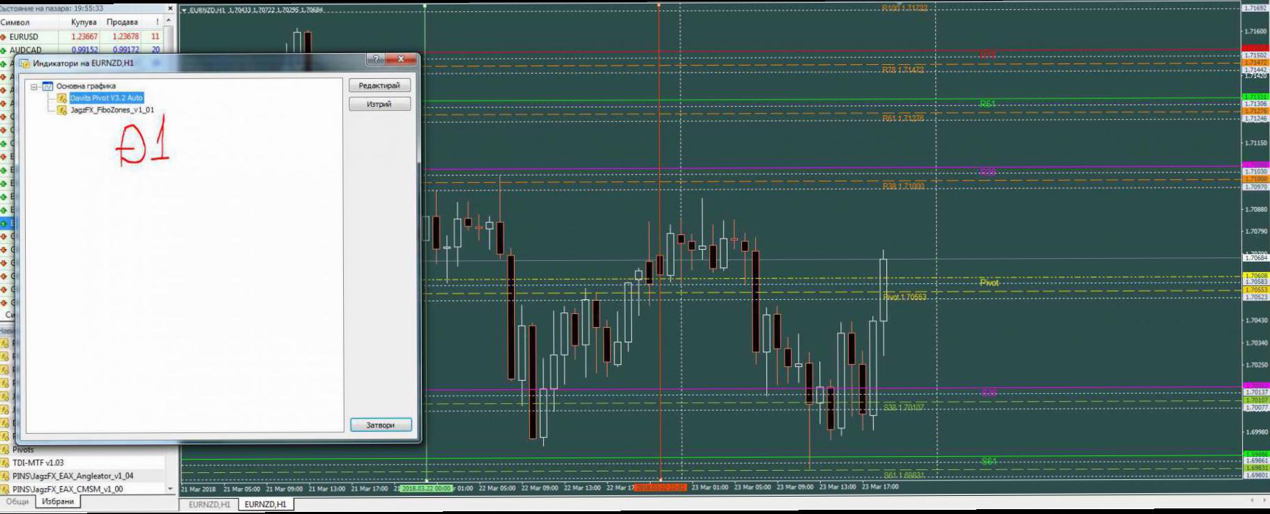Click Затвори to close indicators dialog
This screenshot has width=1270, height=514.
click(380, 425)
